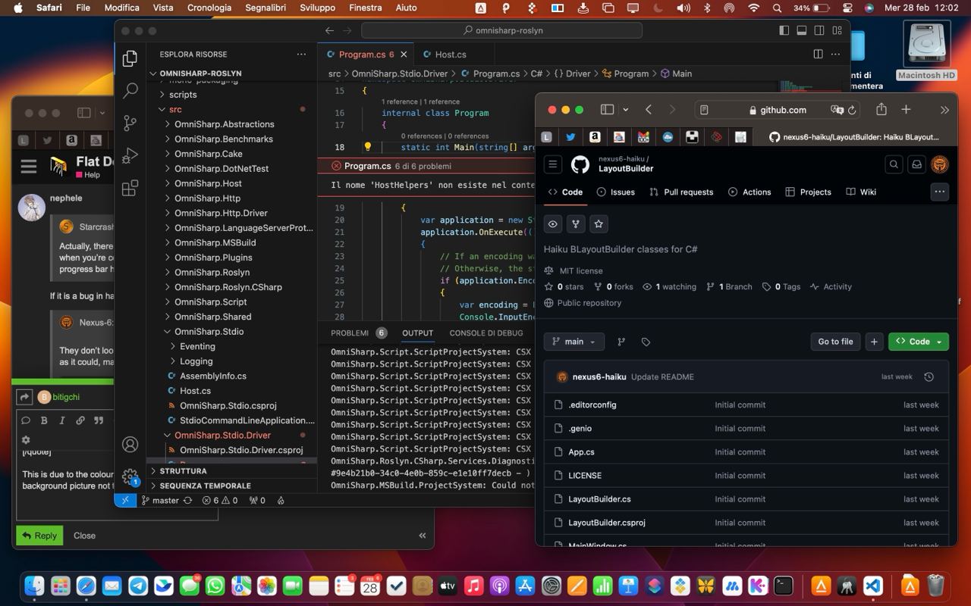The width and height of the screenshot is (971, 606).
Task: Open the main branch dropdown
Action: [574, 342]
